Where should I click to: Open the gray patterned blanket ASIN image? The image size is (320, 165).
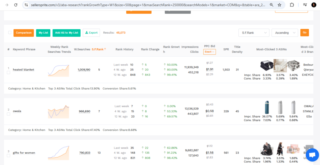(x=293, y=66)
